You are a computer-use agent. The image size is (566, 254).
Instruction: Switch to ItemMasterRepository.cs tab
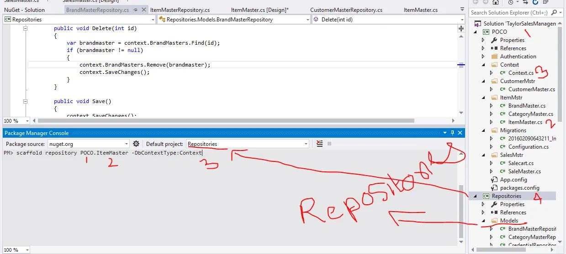[180, 10]
